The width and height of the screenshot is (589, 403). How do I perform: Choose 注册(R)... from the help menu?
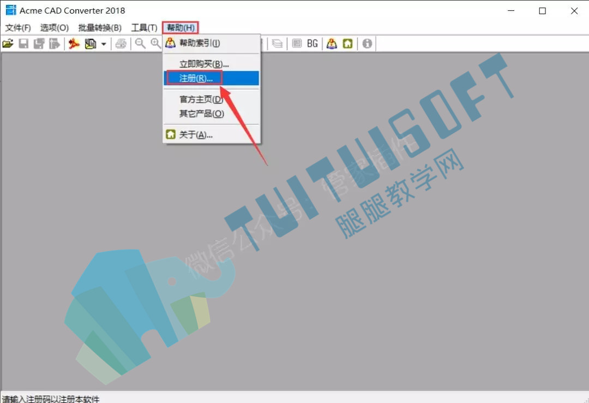(x=212, y=78)
